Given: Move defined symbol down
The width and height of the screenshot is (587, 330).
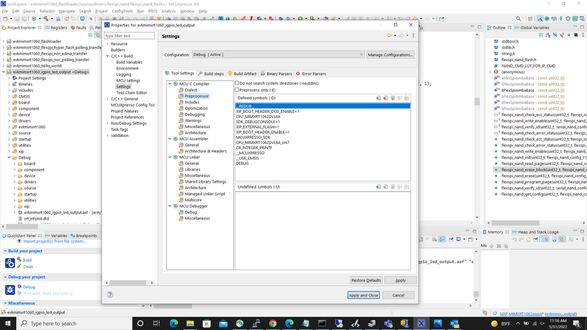Looking at the screenshot, I should pos(407,98).
